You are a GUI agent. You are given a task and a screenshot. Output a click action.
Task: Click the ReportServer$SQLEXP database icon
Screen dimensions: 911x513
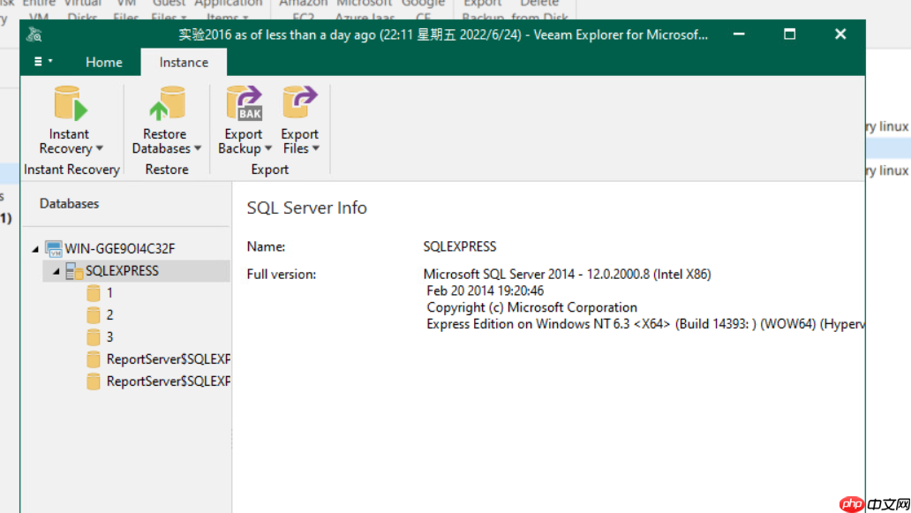click(93, 358)
